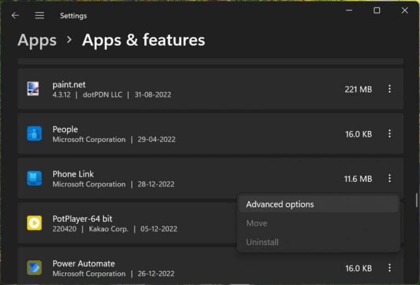
Task: Click the paint.net app icon
Action: coord(34,89)
